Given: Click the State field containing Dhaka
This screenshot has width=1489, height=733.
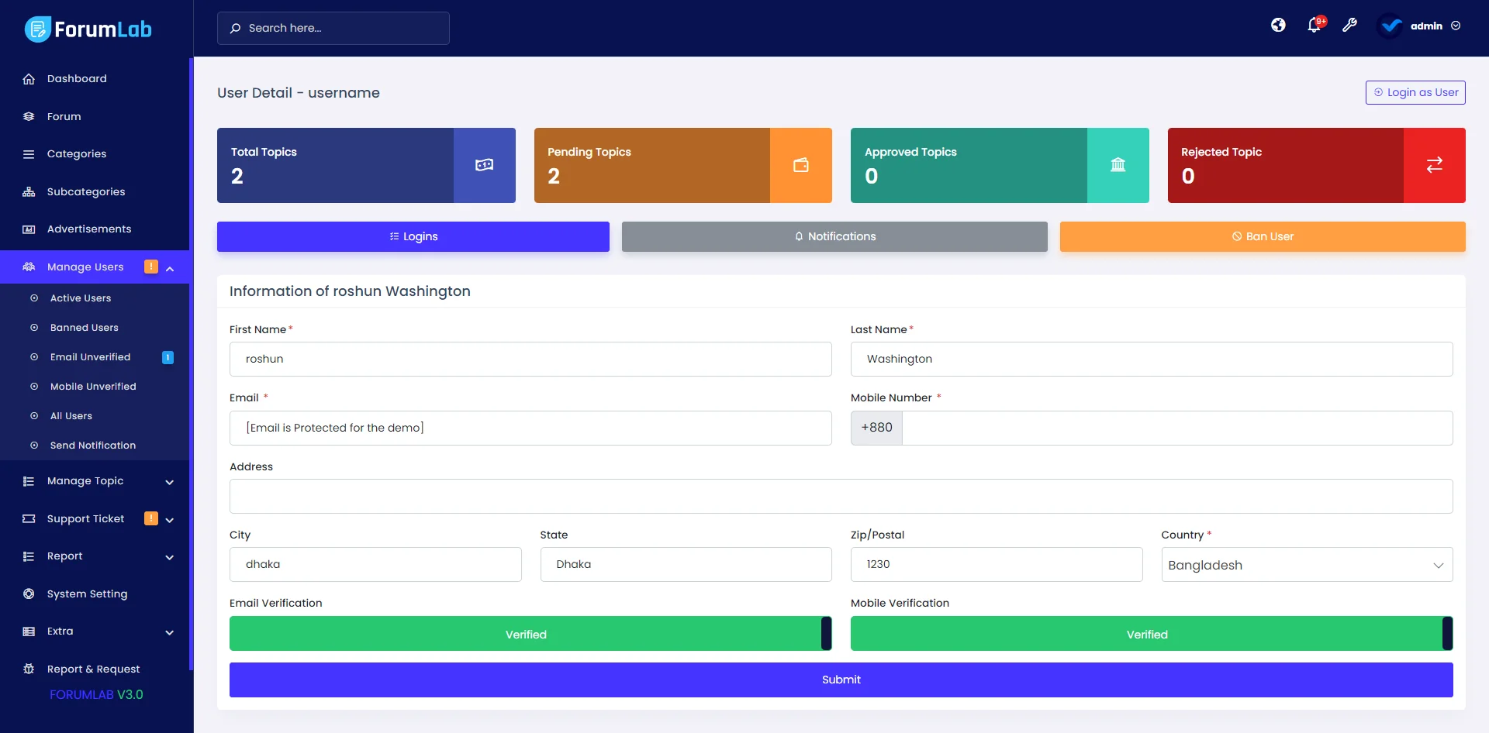Looking at the screenshot, I should tap(686, 565).
